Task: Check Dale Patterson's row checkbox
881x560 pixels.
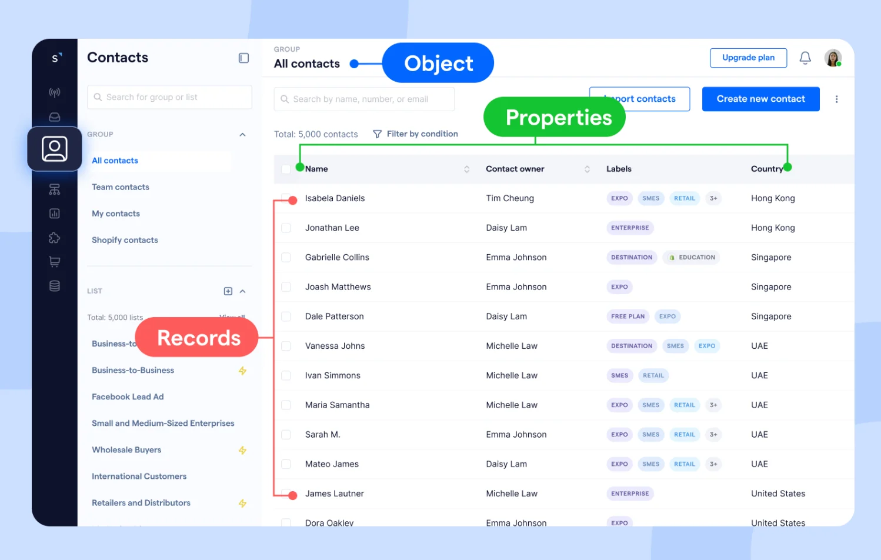Action: click(x=286, y=316)
